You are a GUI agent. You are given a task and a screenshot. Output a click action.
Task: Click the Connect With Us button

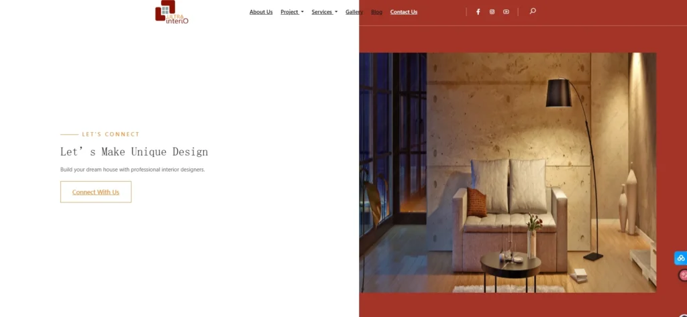96,192
